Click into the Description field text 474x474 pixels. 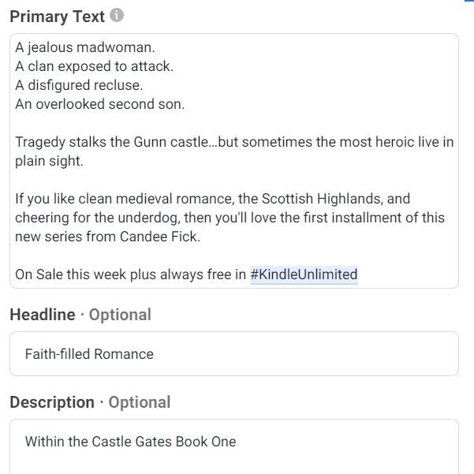point(130,442)
